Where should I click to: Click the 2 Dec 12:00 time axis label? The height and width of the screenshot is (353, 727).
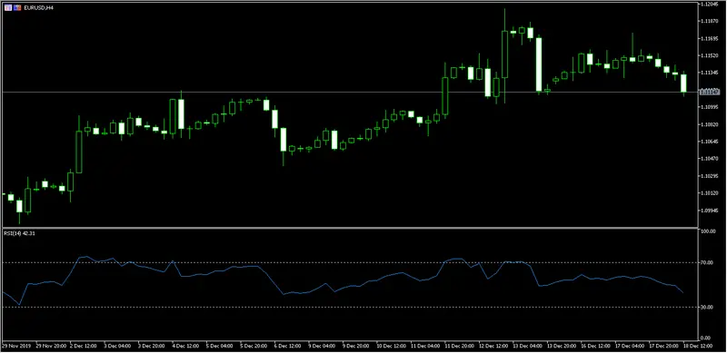pos(83,346)
